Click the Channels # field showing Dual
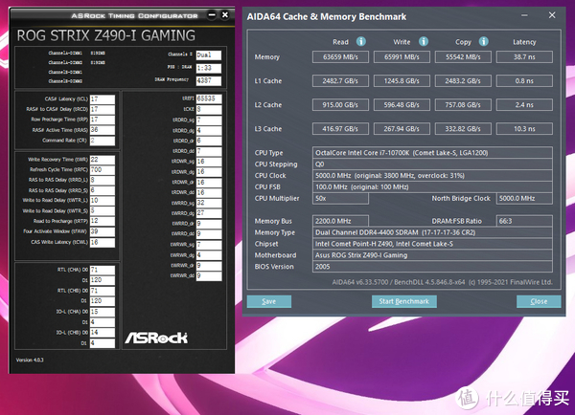Image resolution: width=575 pixels, height=415 pixels. [209, 55]
